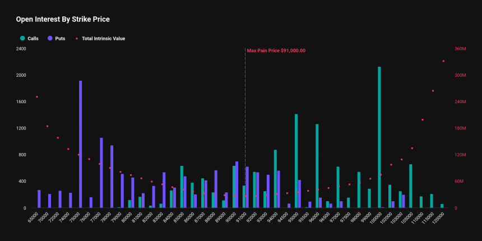Viewport: 482px width, 241px height.
Task: Click the intrinsic value dot above 120000
Action: (x=443, y=61)
